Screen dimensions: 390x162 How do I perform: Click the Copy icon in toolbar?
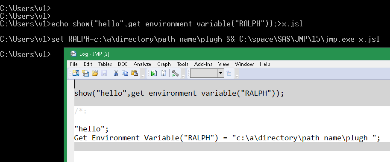(125, 73)
